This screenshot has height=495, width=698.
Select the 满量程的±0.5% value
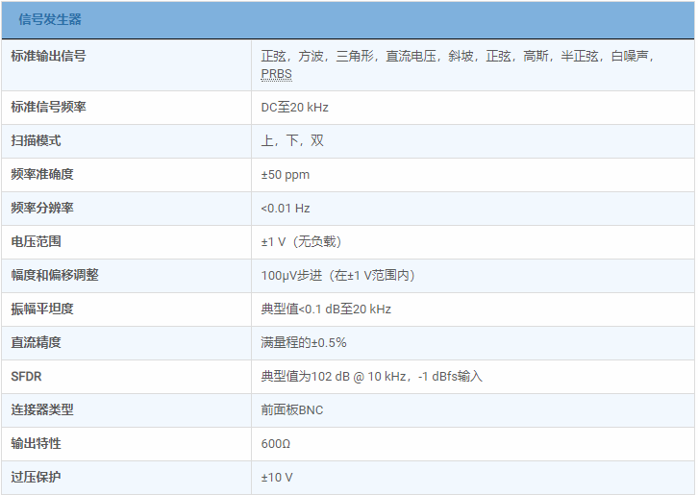pyautogui.click(x=304, y=343)
